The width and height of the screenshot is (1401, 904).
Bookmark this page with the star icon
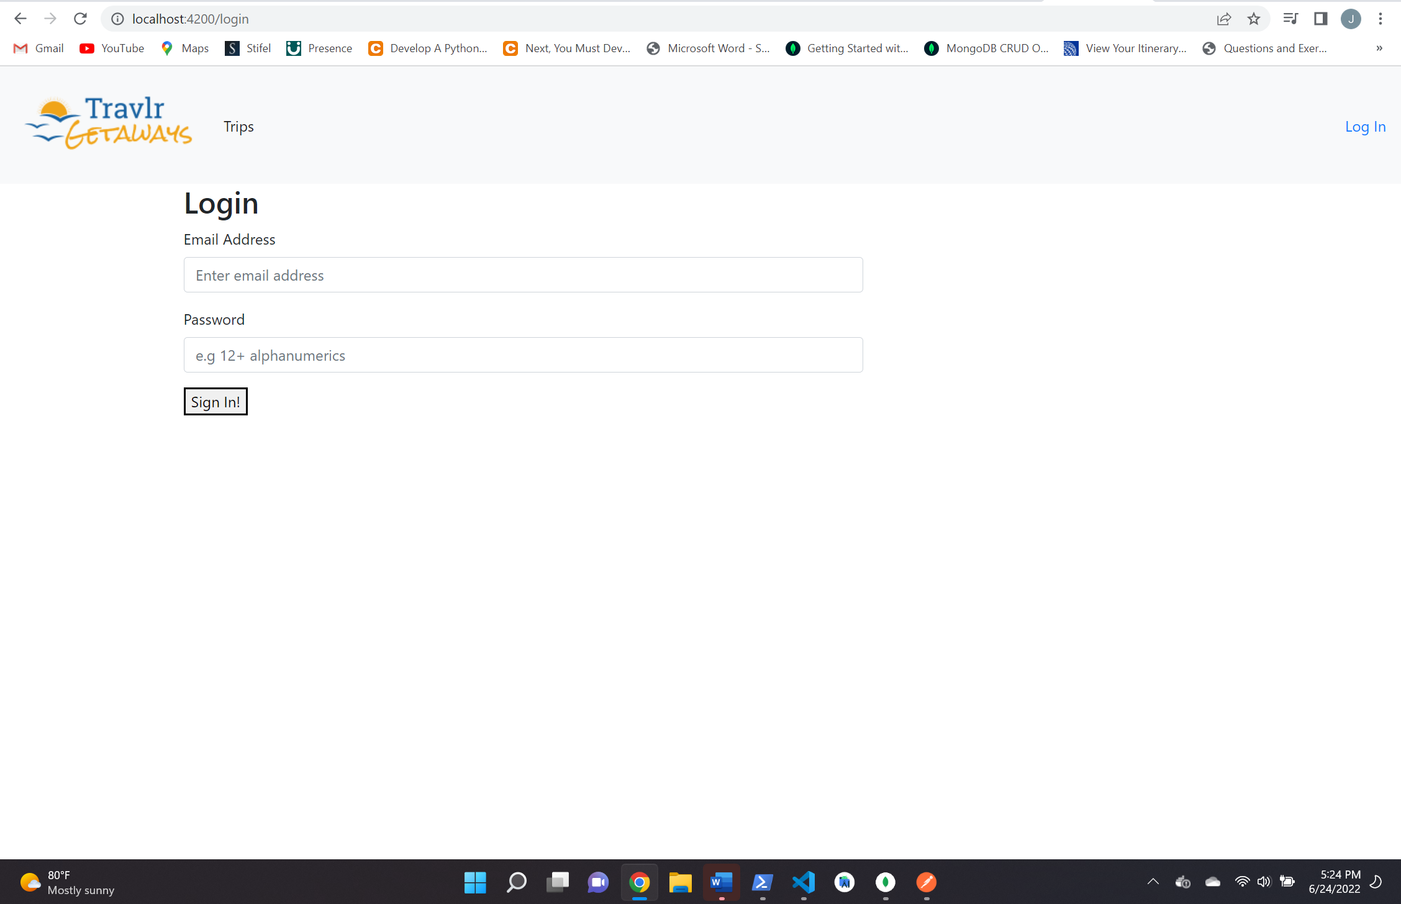[1253, 19]
